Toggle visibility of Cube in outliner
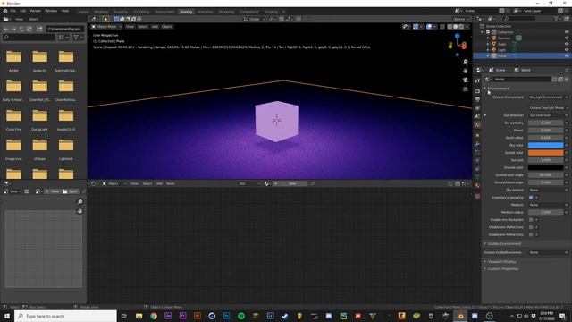 (x=567, y=44)
